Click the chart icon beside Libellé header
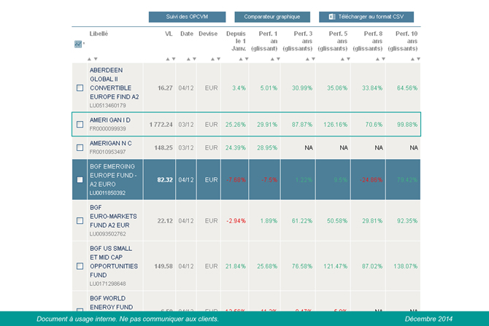Screen dimensions: 489x326 click(78, 44)
